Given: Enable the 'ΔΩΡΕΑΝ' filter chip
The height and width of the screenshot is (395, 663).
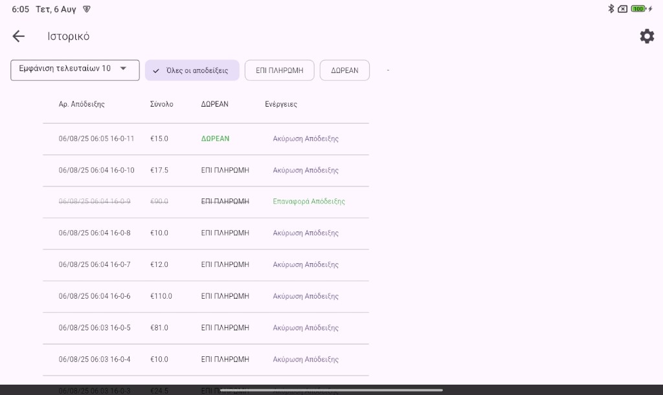Looking at the screenshot, I should (344, 70).
